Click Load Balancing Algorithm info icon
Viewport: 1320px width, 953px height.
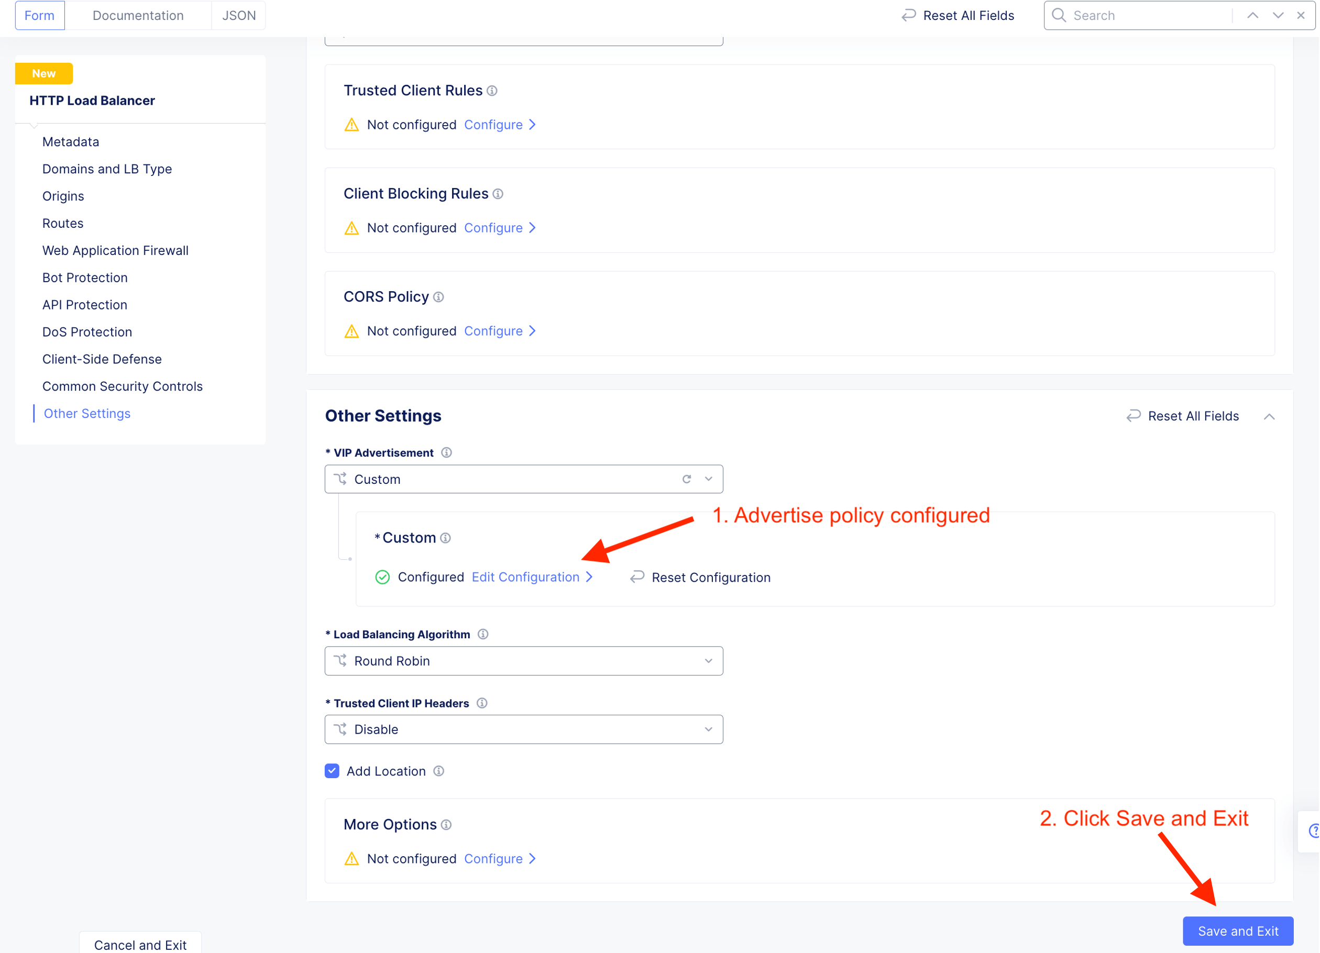[x=483, y=634]
